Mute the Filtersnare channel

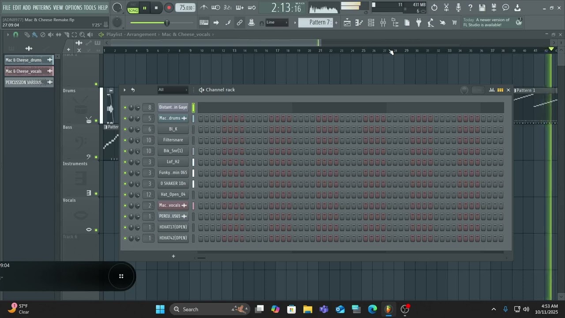125,140
